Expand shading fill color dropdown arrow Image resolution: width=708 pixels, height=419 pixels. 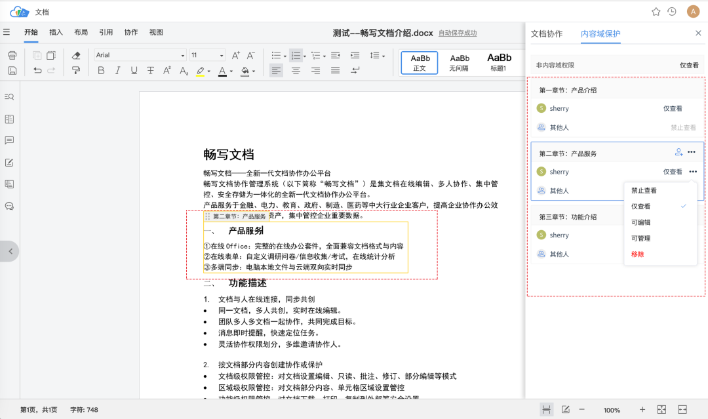pos(254,71)
